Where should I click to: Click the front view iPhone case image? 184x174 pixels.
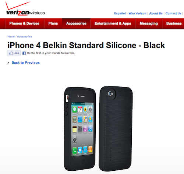[x=80, y=129]
